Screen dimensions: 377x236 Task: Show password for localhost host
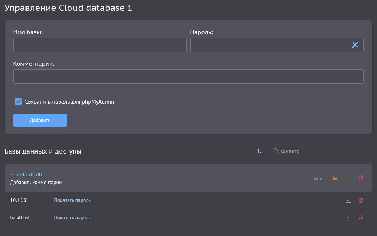point(72,218)
